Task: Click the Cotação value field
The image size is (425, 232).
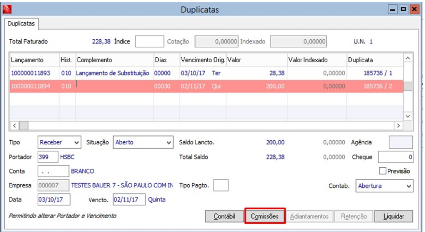Action: [x=217, y=41]
